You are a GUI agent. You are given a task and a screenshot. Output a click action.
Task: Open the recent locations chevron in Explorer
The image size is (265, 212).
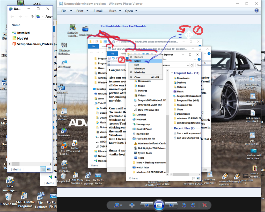click(x=26, y=17)
